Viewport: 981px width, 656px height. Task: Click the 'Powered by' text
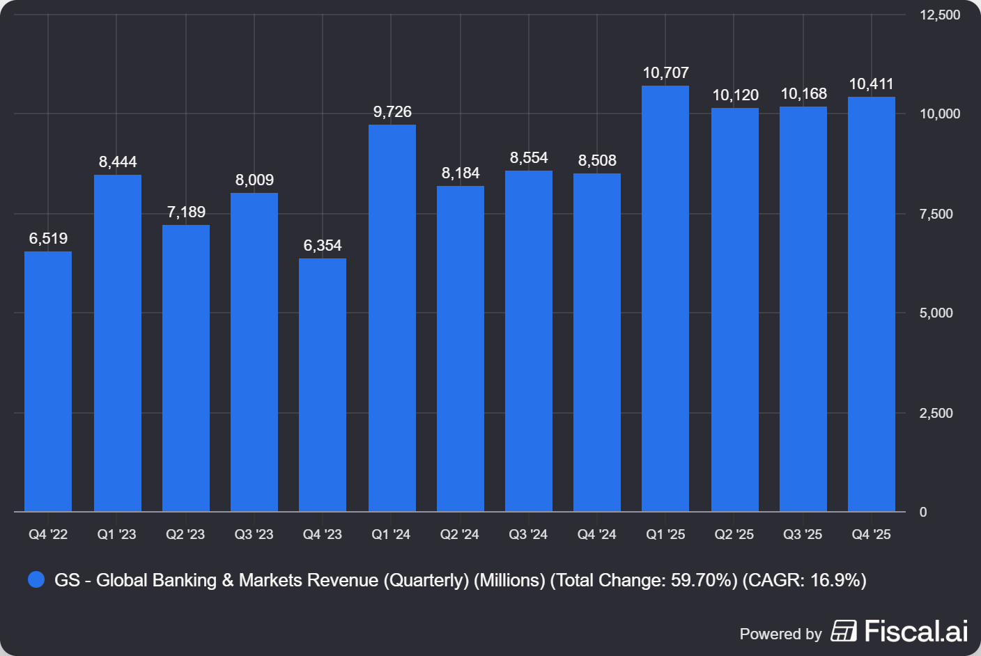pyautogui.click(x=780, y=634)
